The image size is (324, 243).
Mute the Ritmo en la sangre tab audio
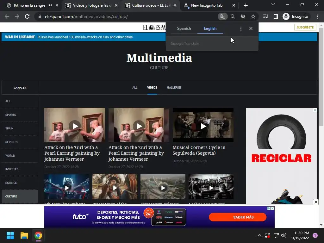pyautogui.click(x=50, y=5)
